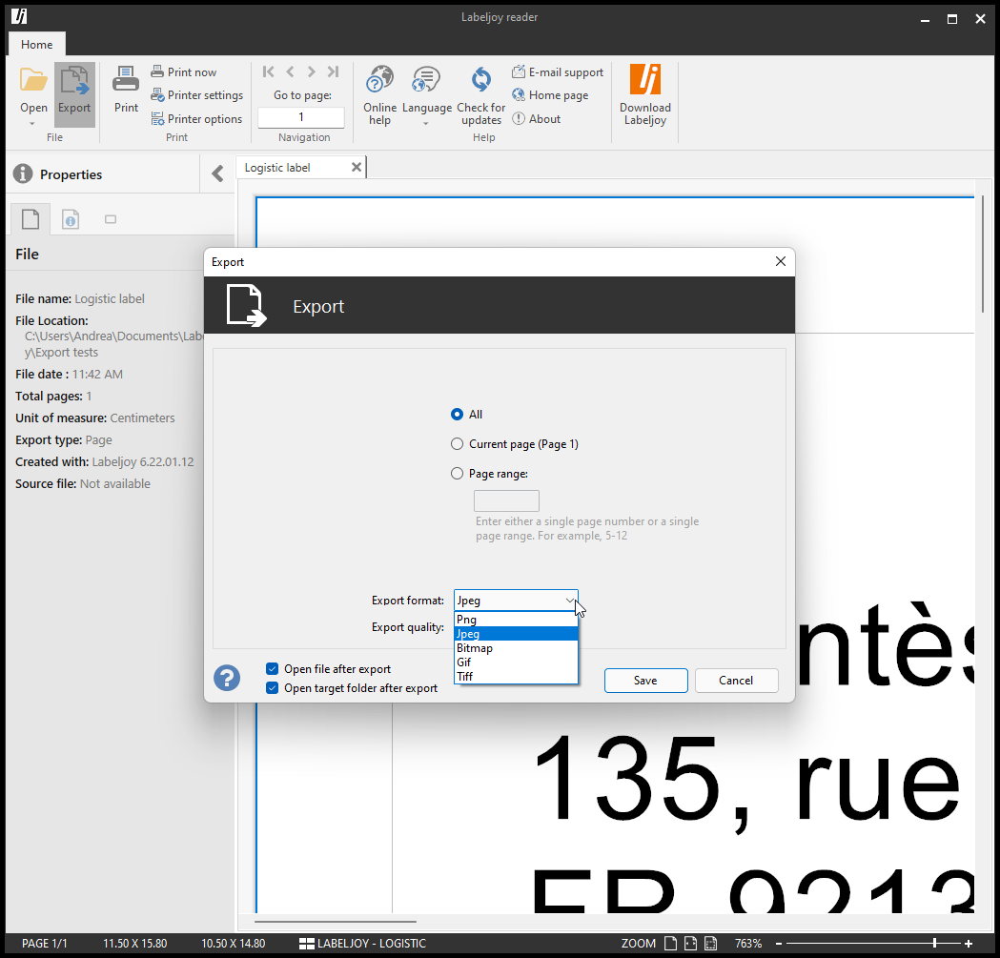Click the Save button
The width and height of the screenshot is (1000, 958).
645,681
